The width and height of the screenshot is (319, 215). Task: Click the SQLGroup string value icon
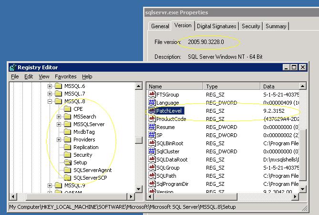click(x=152, y=168)
